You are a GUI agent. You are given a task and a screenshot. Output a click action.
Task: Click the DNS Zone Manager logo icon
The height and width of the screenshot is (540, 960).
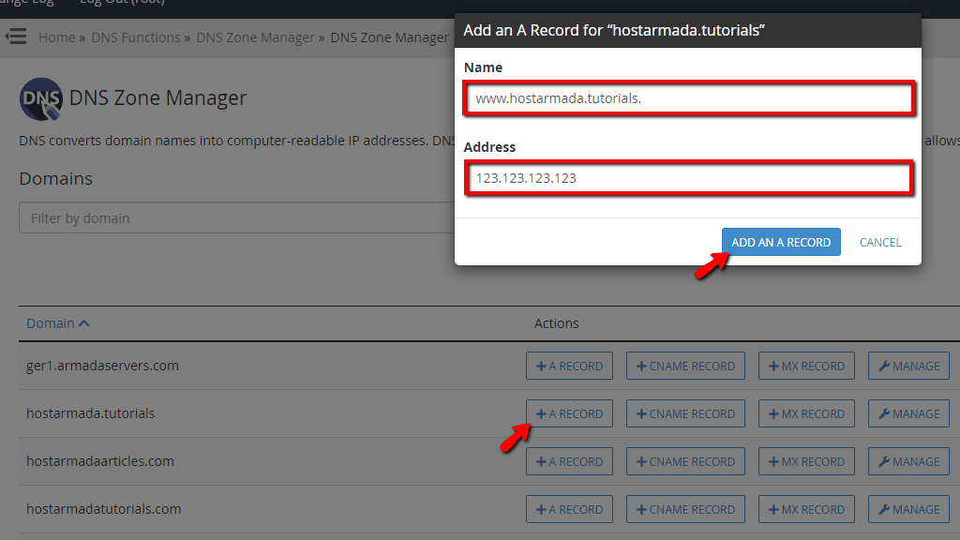pos(40,98)
